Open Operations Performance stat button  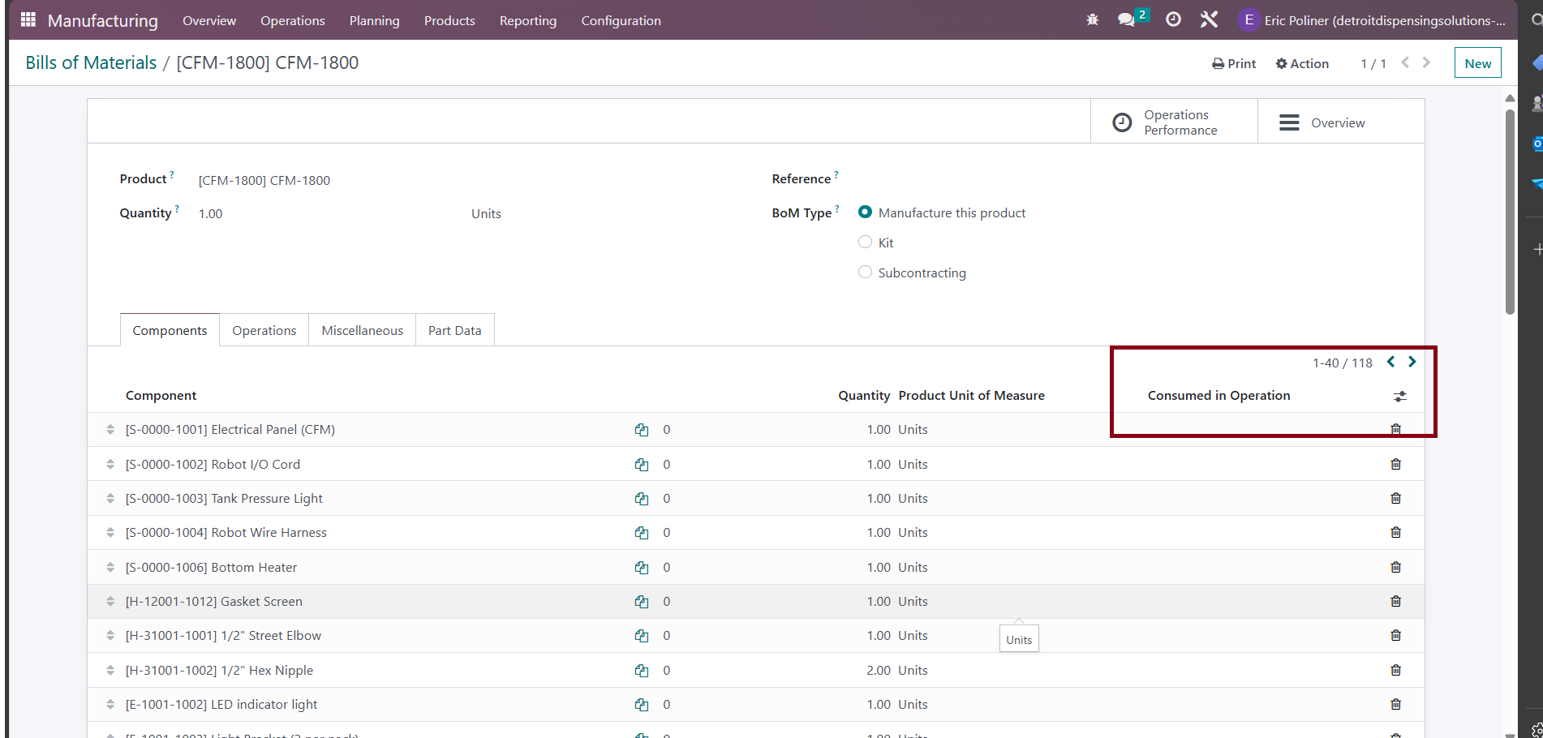coord(1174,122)
